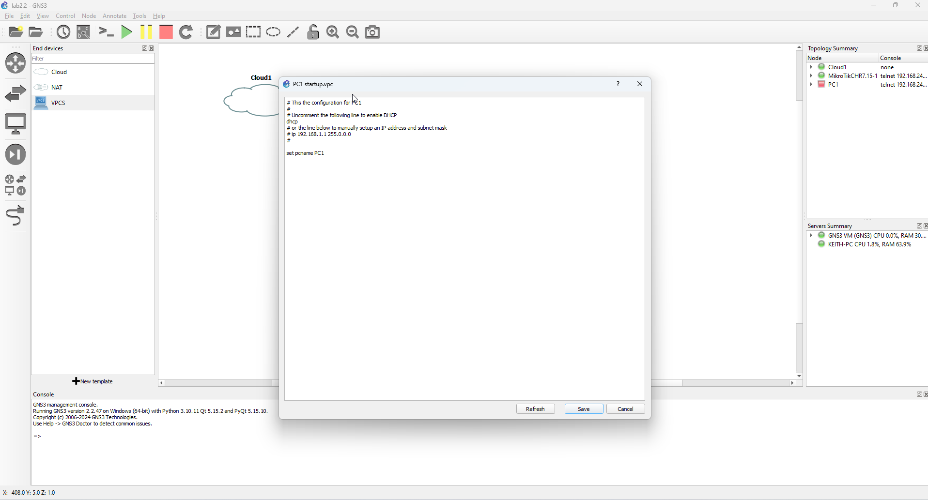Click the Stop all nodes red icon
This screenshot has height=500, width=928.
166,32
